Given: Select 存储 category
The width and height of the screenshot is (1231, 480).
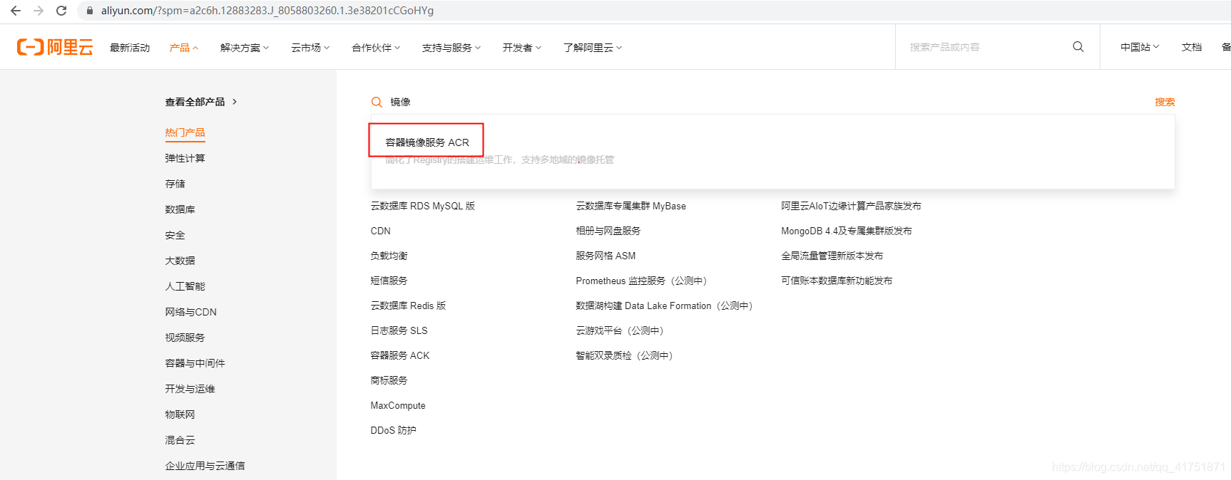Looking at the screenshot, I should 175,184.
